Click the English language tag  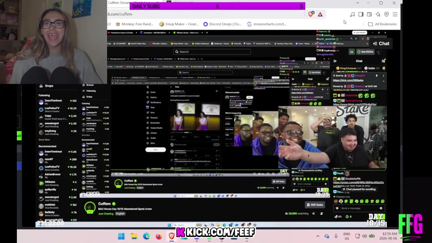[120, 214]
